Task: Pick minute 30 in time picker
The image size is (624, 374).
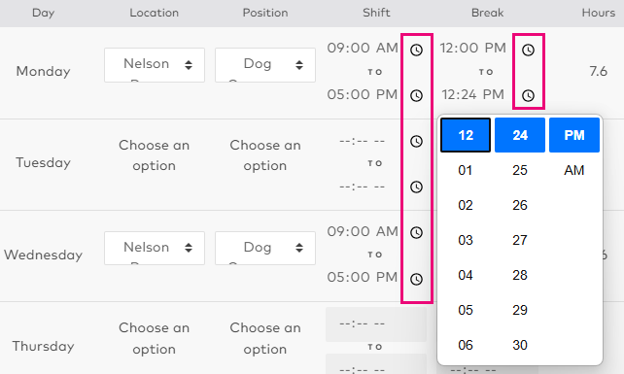Action: 520,345
